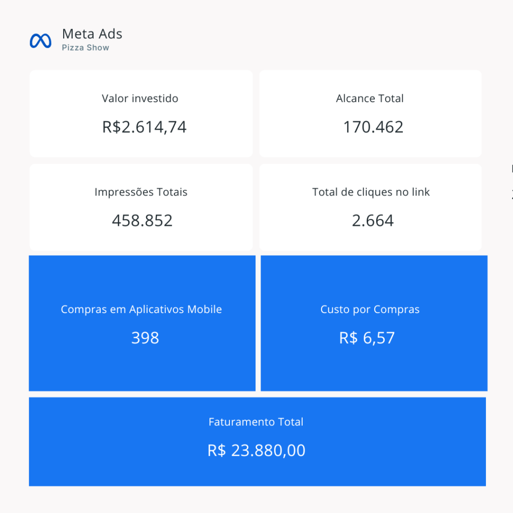Select the 170.462 reach value
Image resolution: width=513 pixels, height=513 pixels.
coord(373,127)
